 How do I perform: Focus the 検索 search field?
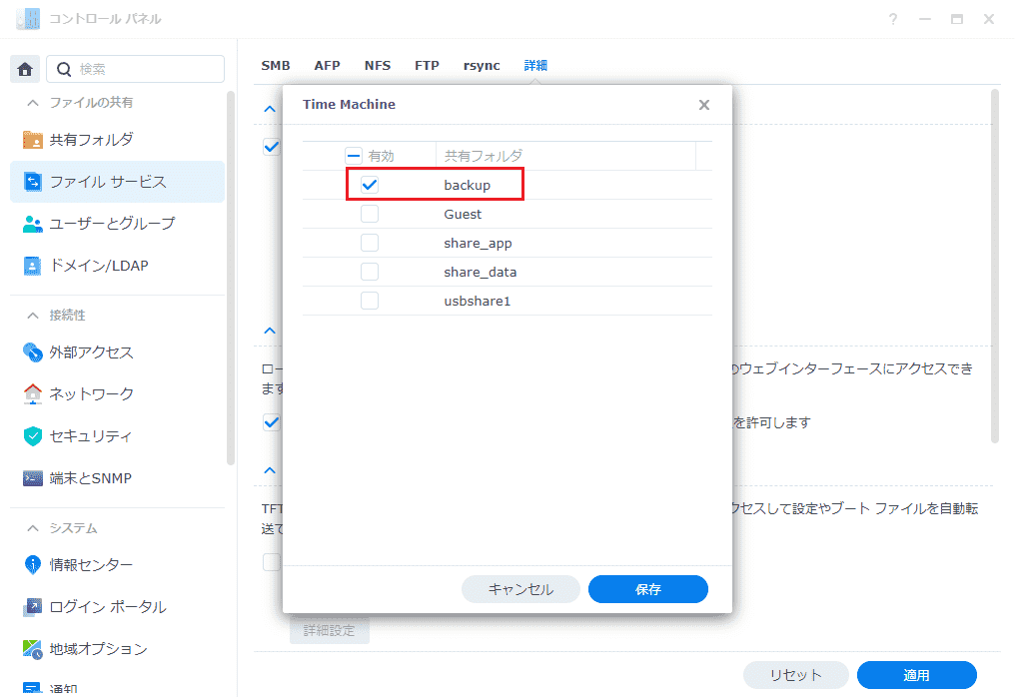click(135, 69)
